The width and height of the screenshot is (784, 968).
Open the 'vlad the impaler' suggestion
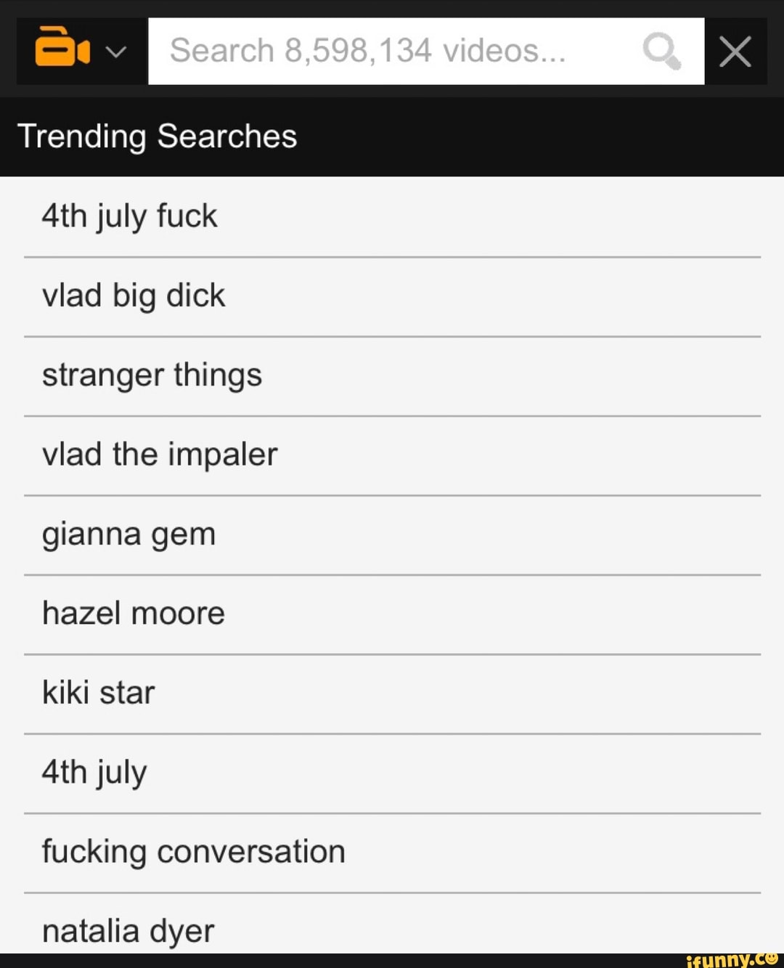160,455
